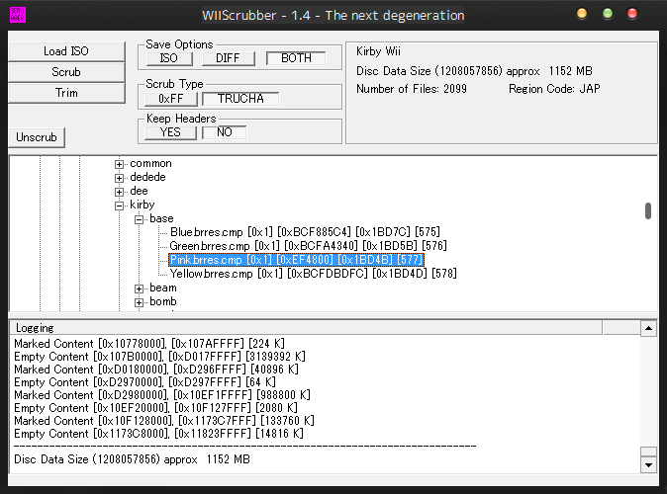This screenshot has height=494, width=667.
Task: Click the file tree scrollbar thumb
Action: pos(648,210)
